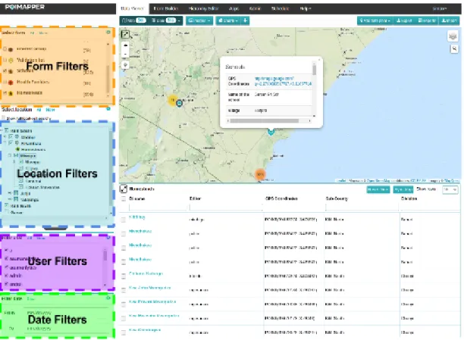Collapse the Select form panel
Image resolution: width=464 pixels, height=340 pixels.
[x=108, y=32]
